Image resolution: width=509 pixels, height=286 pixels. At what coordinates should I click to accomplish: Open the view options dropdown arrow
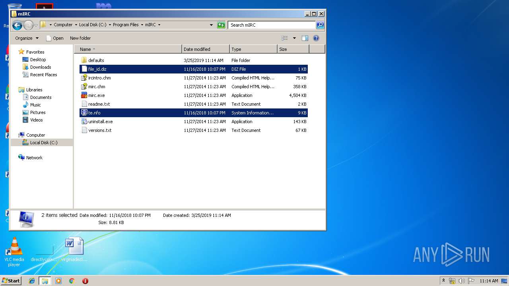(x=294, y=38)
